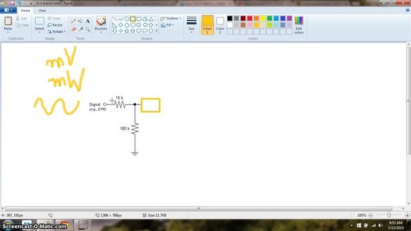
Task: Select the Eraser tool
Action: [x=73, y=30]
